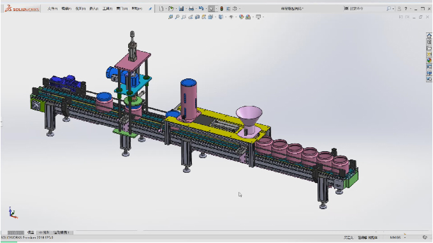Open Appearances color ball in task pane
This screenshot has width=433, height=243.
click(x=429, y=60)
